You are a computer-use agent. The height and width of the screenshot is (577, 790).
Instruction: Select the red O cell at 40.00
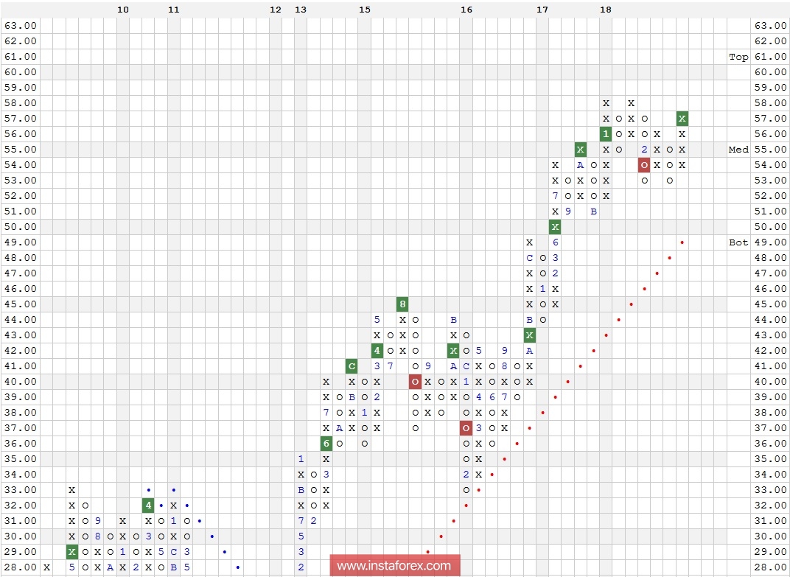415,382
